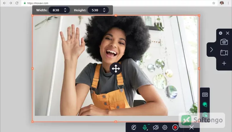This screenshot has height=132, width=232.
Task: Click the top-middle selection handle
Action: [x=116, y=15]
